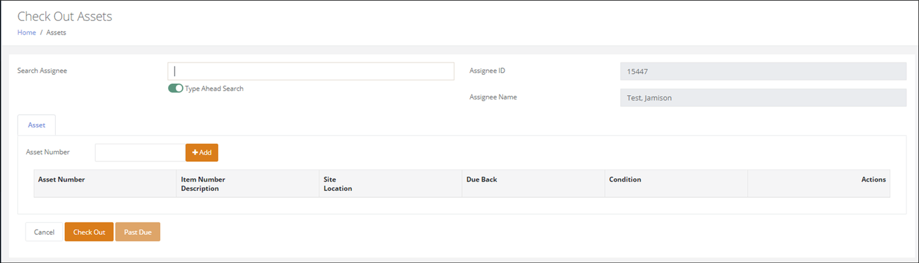Click the Assets breadcrumb text
This screenshot has height=263, width=919.
click(56, 32)
